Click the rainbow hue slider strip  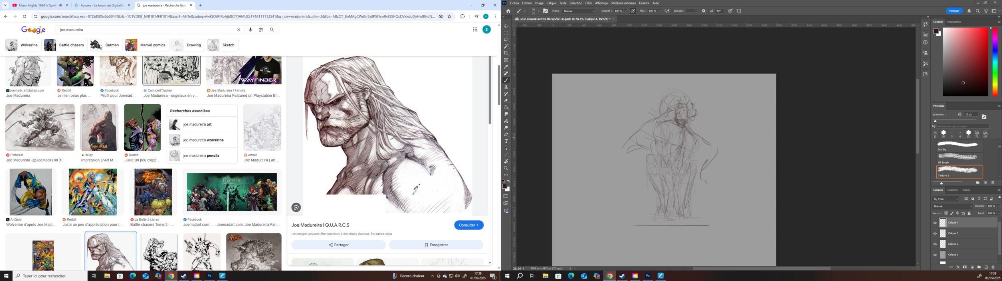point(995,62)
